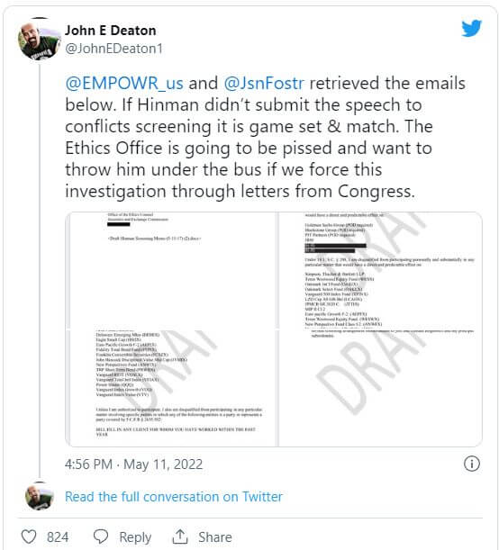Open John E Deaton's profile avatar
Screen dimensions: 499x550
click(x=40, y=40)
